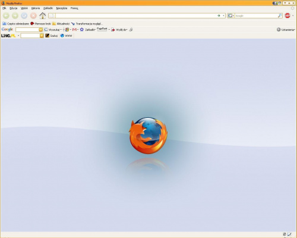Click the PageRank indicator
Image resolution: width=297 pixels, height=238 pixels.
tap(102, 29)
